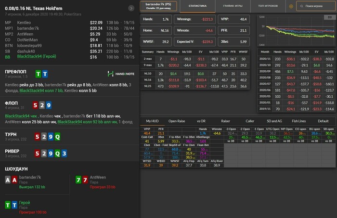Click the red A card at showdown

[x=14, y=180]
